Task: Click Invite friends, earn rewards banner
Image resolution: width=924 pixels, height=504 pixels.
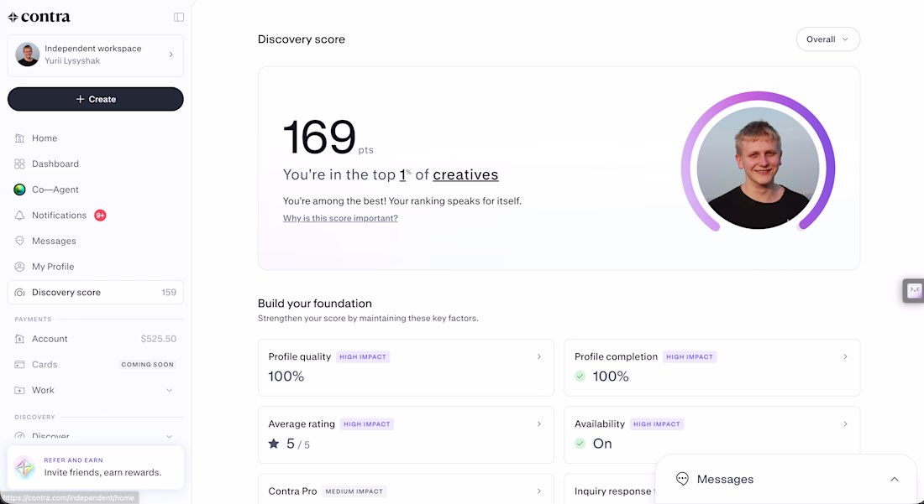Action: (96, 468)
